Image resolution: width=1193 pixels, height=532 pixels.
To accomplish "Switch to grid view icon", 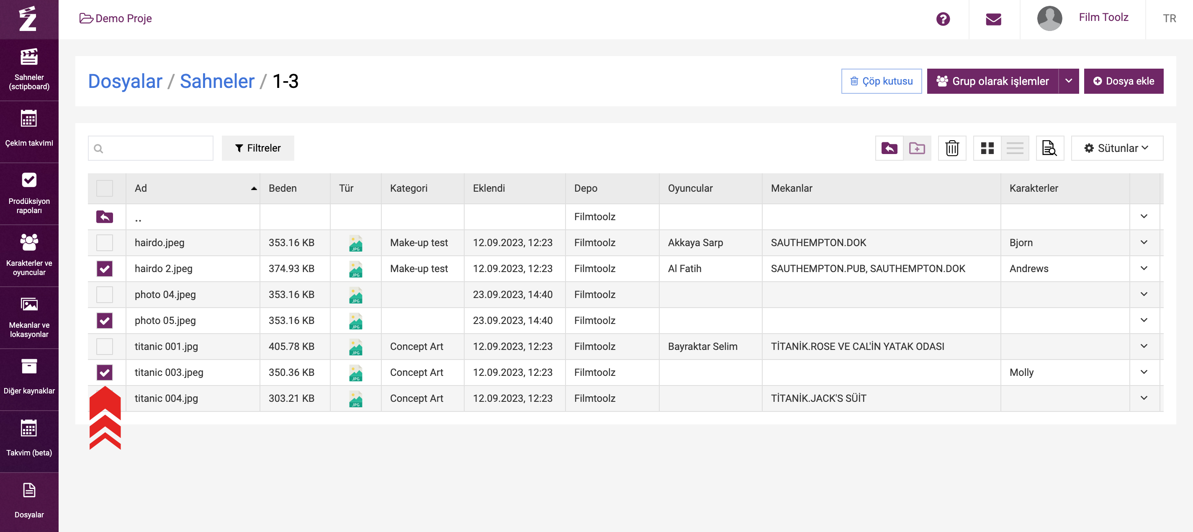I will click(987, 148).
